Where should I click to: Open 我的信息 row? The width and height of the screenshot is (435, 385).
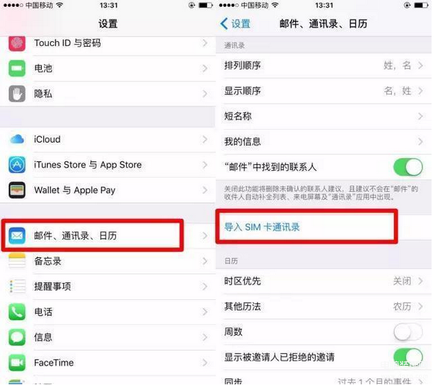coord(323,142)
